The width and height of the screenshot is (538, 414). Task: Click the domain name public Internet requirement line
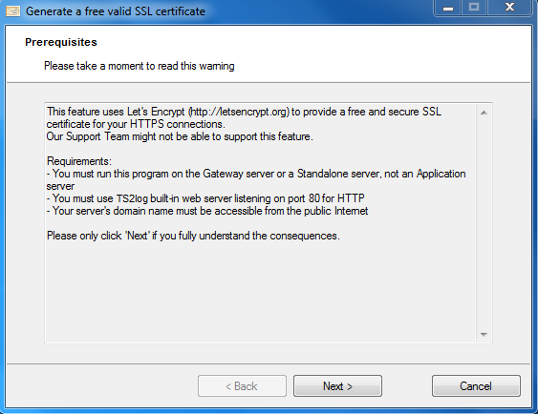207,211
